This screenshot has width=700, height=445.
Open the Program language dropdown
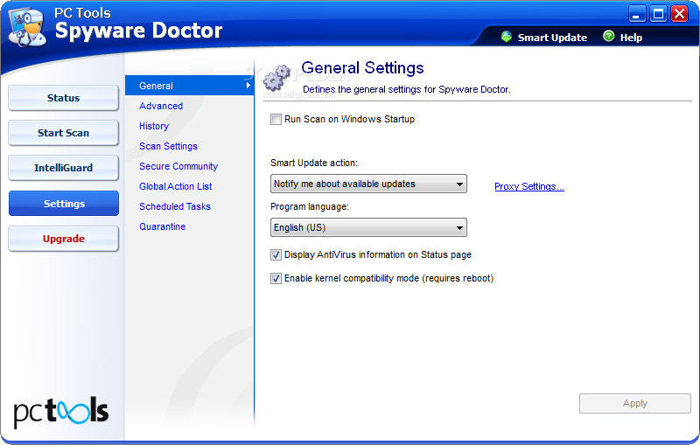pyautogui.click(x=368, y=227)
